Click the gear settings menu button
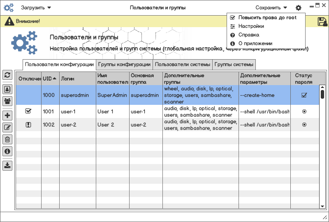The width and height of the screenshot is (329, 222). click(x=298, y=7)
